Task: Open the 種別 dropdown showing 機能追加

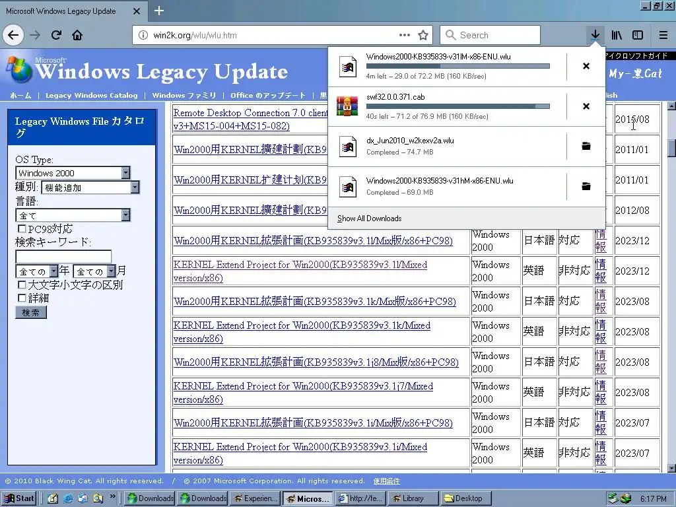Action: pyautogui.click(x=90, y=187)
